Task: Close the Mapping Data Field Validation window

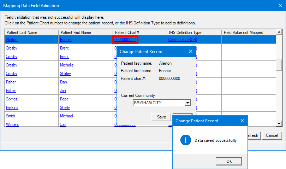Action: (278, 6)
